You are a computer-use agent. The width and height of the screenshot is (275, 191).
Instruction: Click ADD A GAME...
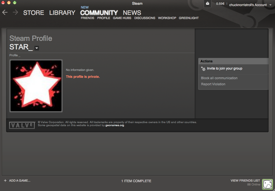[x=20, y=181]
